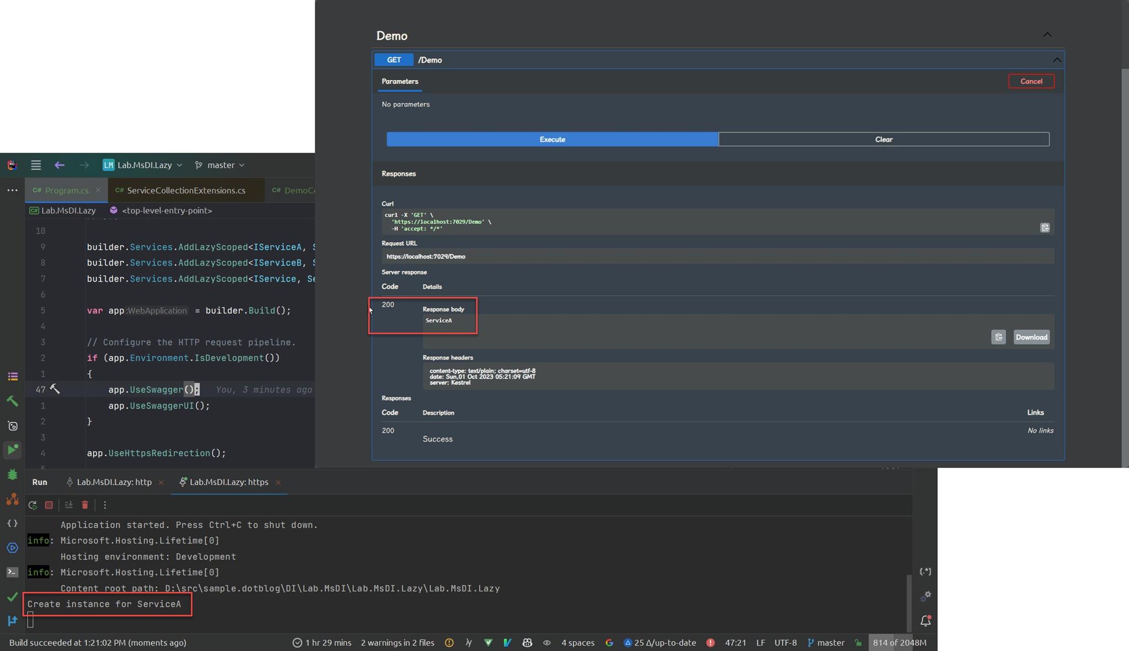
Task: Copy the curl command using copy icon
Action: pos(1044,227)
